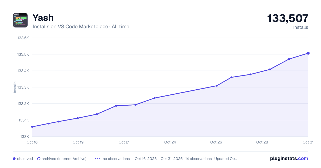Click the Oct 19 x-axis label
Image resolution: width=321 pixels, height=168 pixels.
click(x=78, y=142)
